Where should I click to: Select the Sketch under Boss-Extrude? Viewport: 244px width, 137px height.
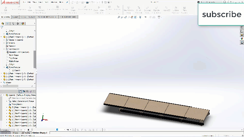point(16,70)
